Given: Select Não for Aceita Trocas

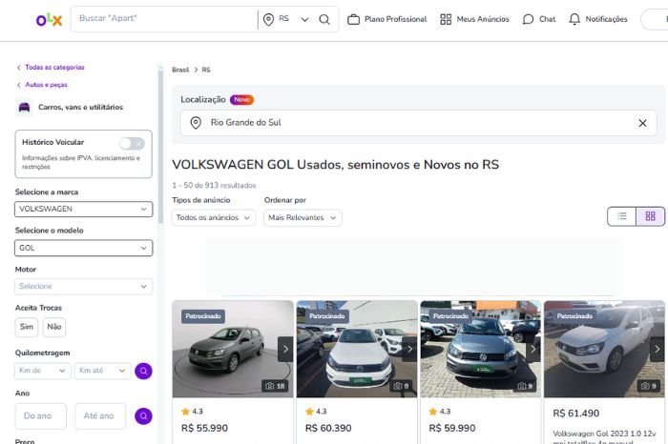Looking at the screenshot, I should 54,327.
